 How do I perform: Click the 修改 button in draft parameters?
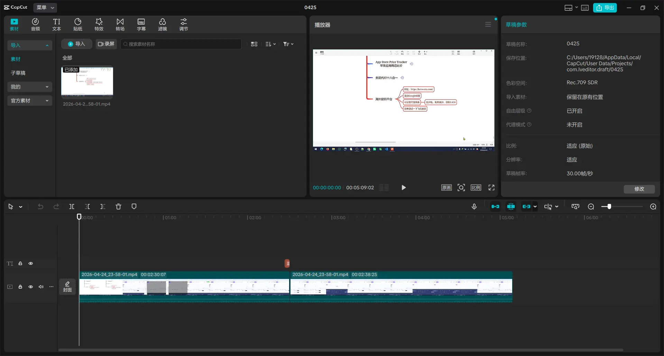pos(639,189)
